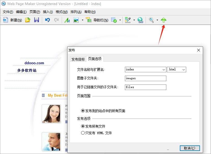The image size is (211, 154).
Task: Select 发布所有文件 radio button
Action: 83,126
